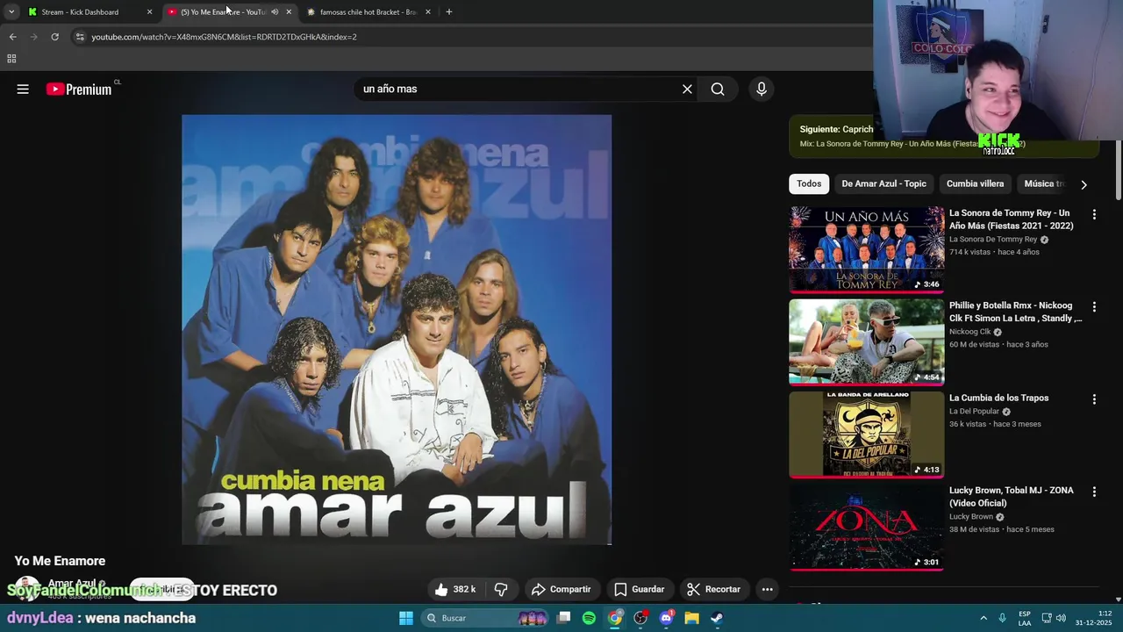Viewport: 1123px width, 632px height.
Task: Open the tab search dropdown
Action: pyautogui.click(x=11, y=12)
